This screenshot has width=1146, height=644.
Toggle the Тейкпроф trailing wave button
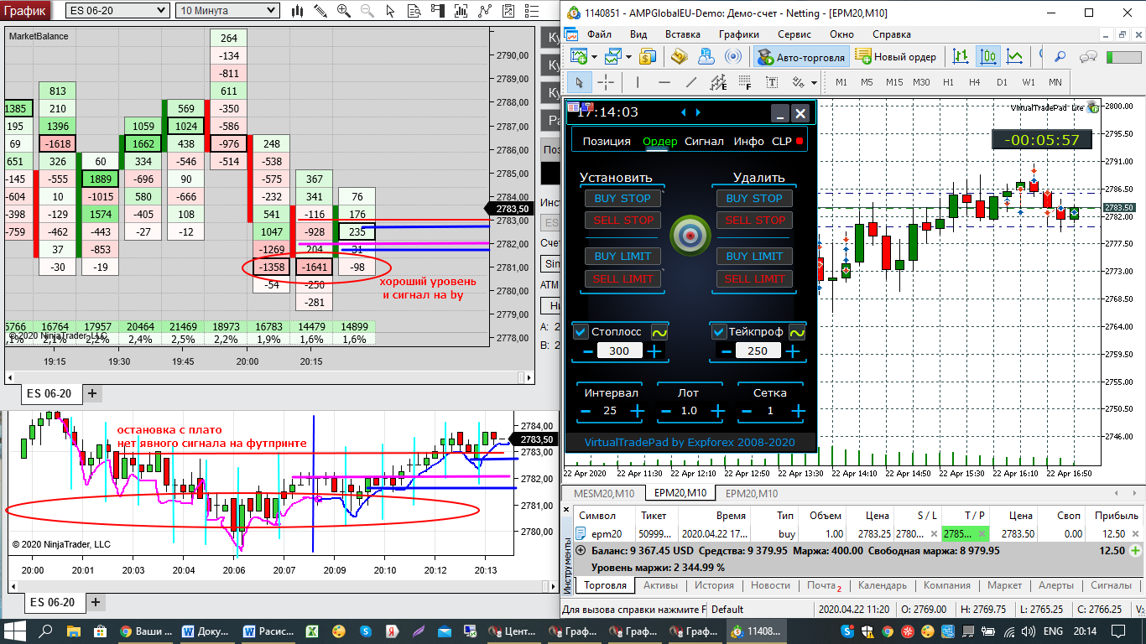click(x=797, y=332)
